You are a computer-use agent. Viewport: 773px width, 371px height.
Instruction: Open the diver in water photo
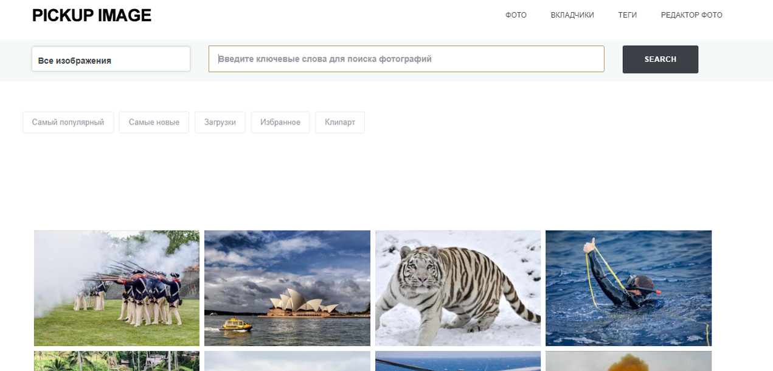pyautogui.click(x=628, y=288)
